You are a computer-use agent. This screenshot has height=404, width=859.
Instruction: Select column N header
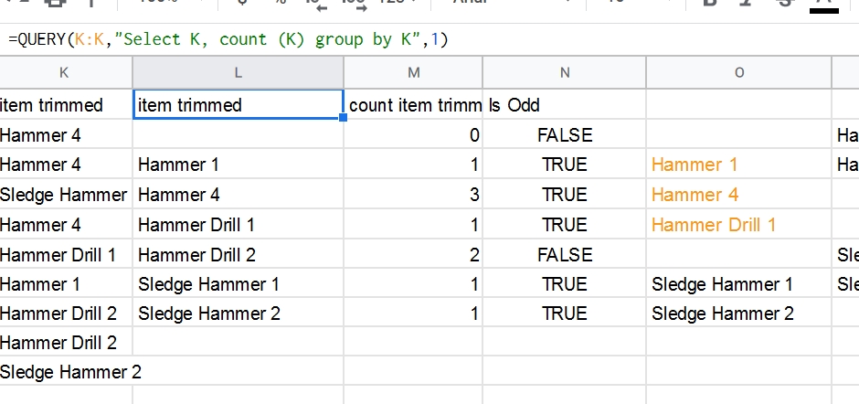tap(565, 72)
